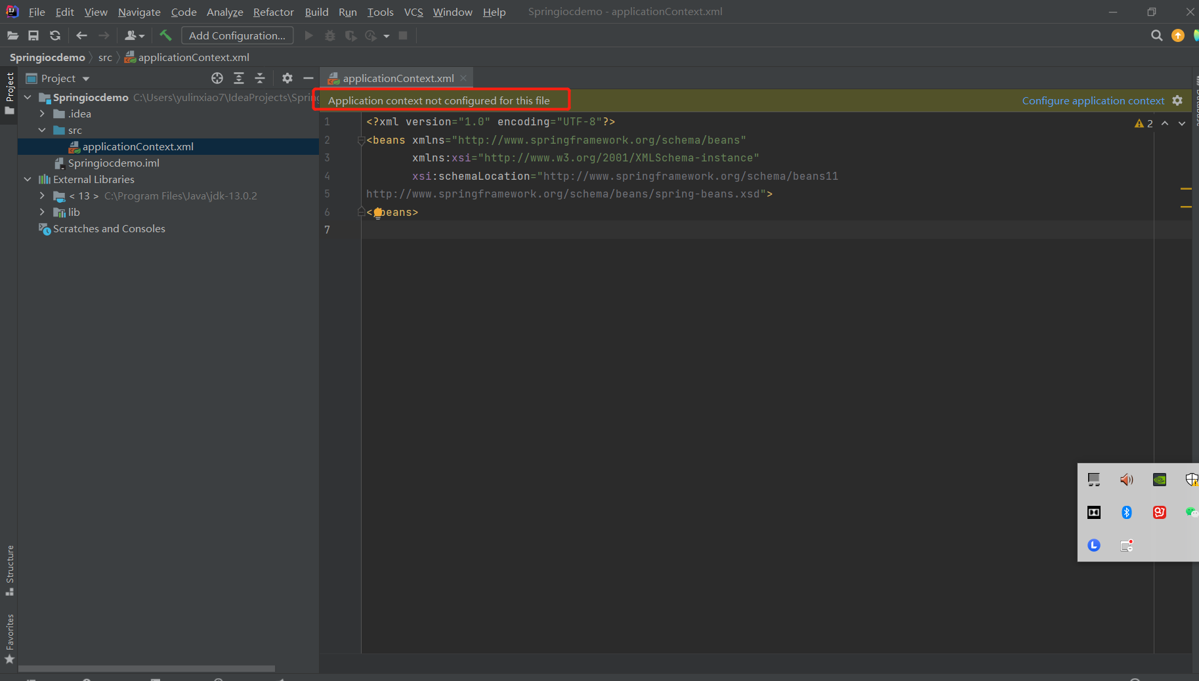Open gear icon on the notification banner

(1177, 100)
